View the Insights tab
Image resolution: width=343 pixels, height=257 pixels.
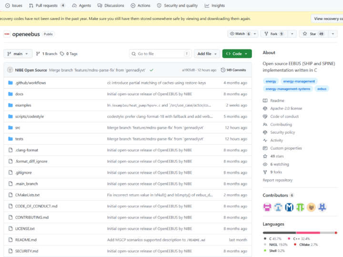pyautogui.click(x=214, y=5)
